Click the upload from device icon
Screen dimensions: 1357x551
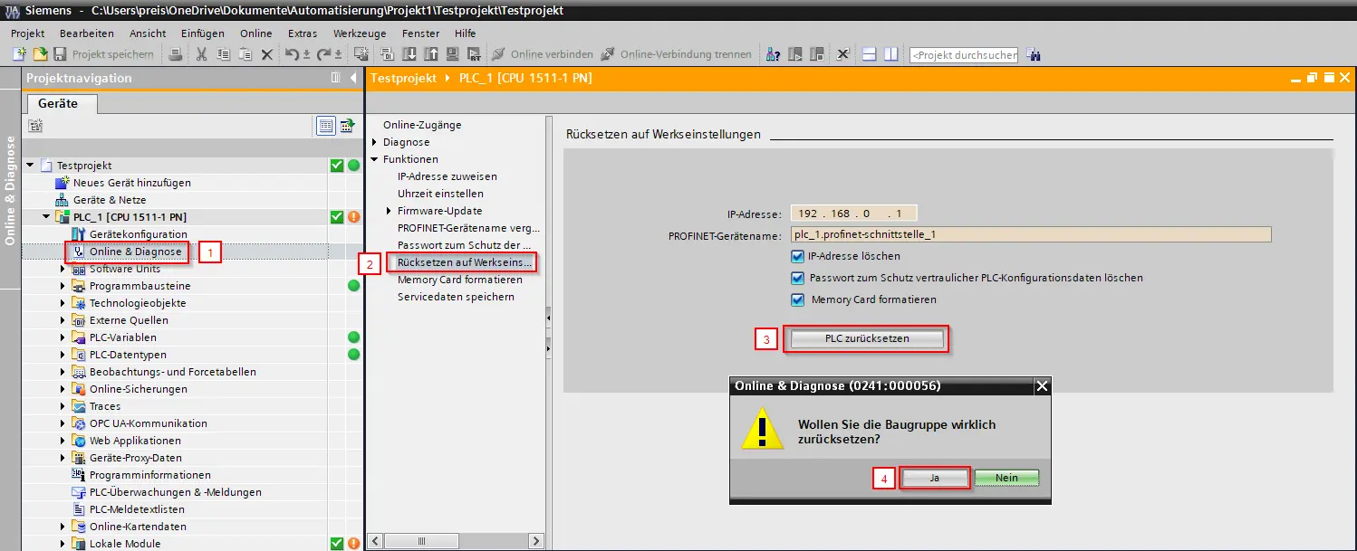tap(430, 54)
